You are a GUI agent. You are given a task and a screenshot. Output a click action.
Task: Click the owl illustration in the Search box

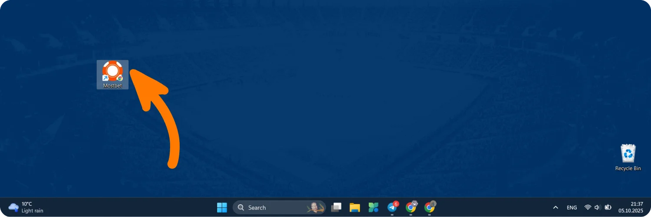(x=315, y=207)
